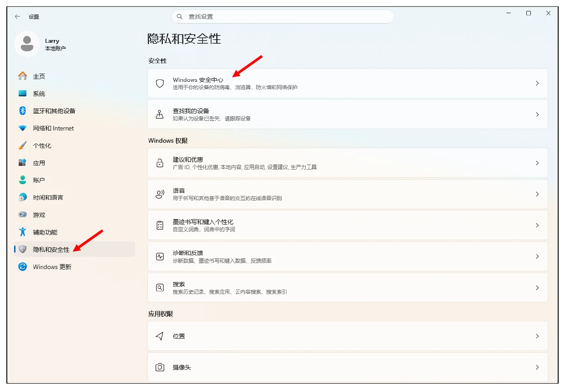Open Windows 安全中心 entry
565x390 pixels.
coord(348,83)
